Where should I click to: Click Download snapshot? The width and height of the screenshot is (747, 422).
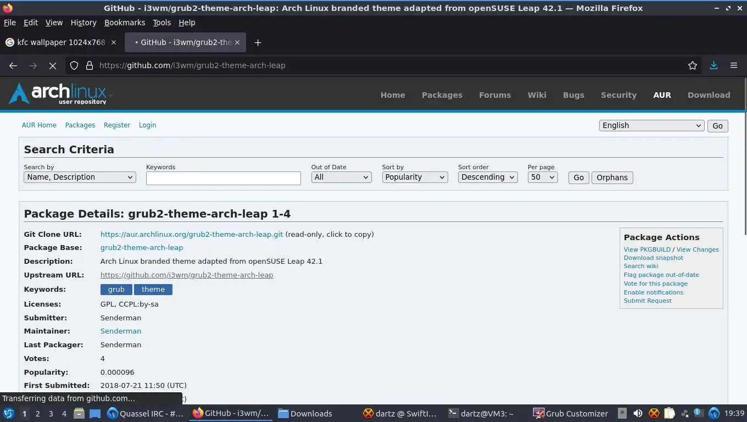(x=654, y=258)
